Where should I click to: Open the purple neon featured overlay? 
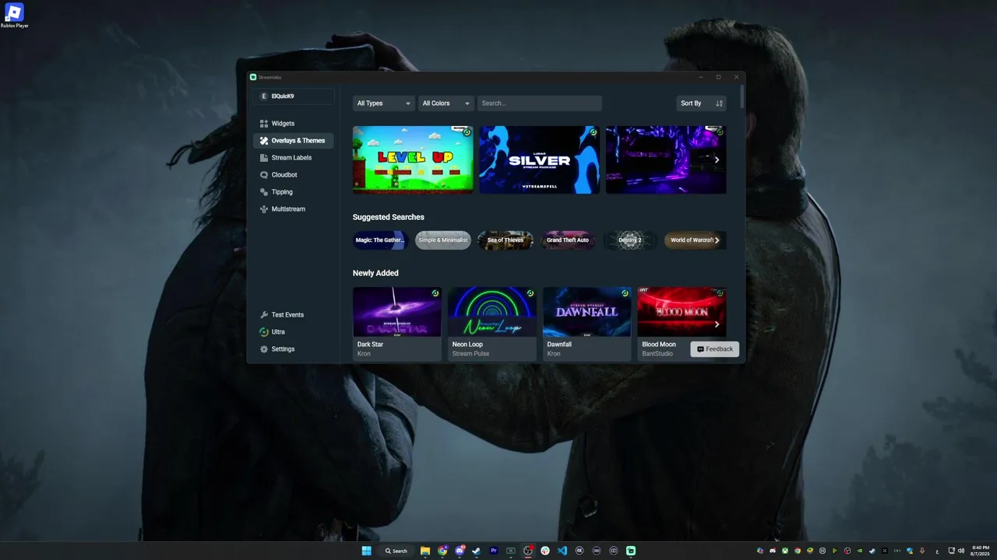coord(666,159)
